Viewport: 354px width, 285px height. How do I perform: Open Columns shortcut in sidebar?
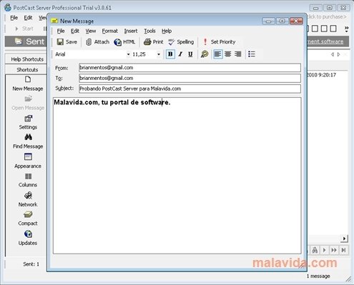[28, 181]
